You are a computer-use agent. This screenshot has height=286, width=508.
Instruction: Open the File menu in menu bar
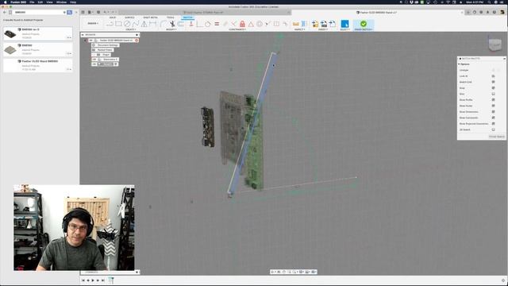coord(32,2)
